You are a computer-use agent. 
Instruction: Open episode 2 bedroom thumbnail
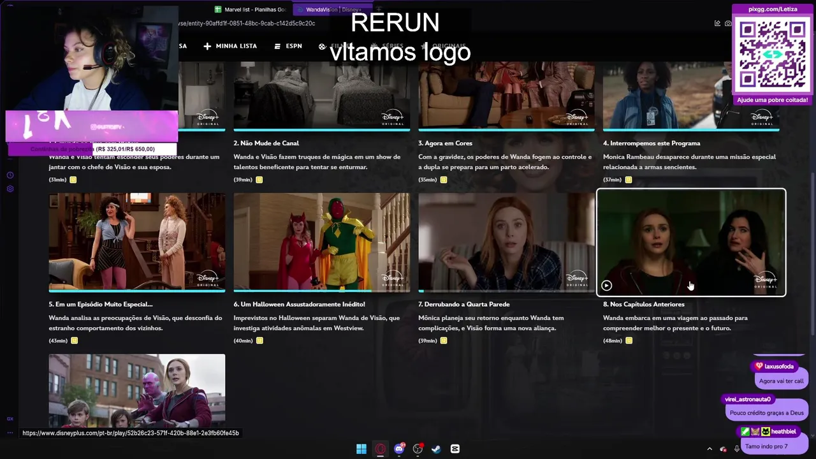click(x=322, y=96)
